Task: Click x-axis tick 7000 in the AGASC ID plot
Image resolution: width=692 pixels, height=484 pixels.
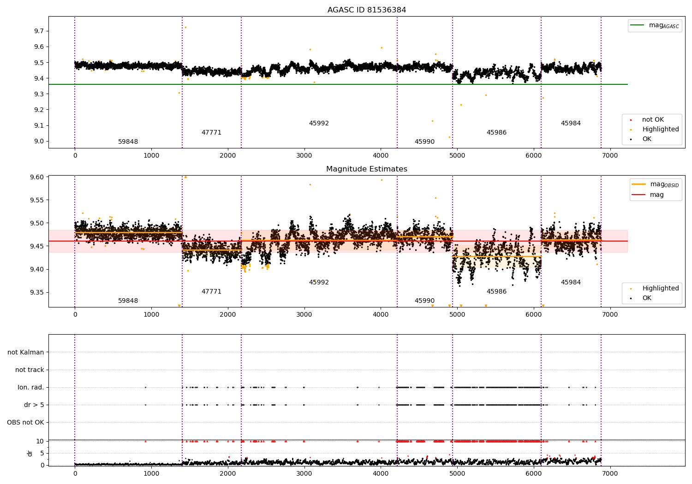Action: coord(610,156)
